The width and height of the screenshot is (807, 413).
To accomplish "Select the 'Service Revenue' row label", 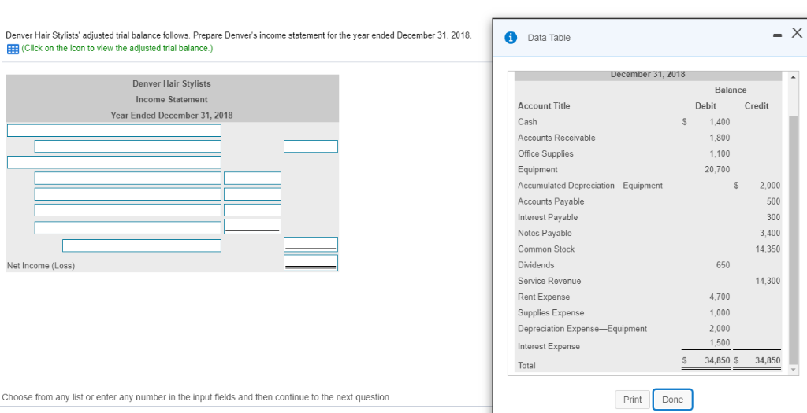I will (x=549, y=281).
